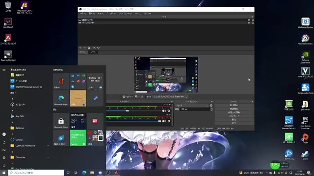Open the フェード transition type dropdown

click(x=192, y=106)
